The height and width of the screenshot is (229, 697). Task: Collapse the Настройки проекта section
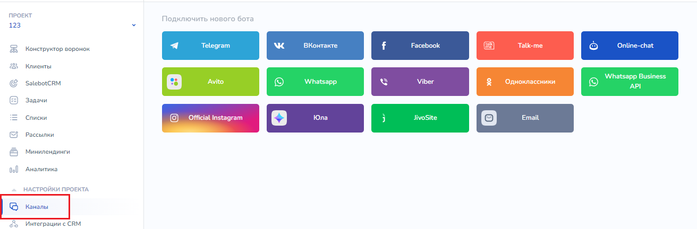pos(15,189)
